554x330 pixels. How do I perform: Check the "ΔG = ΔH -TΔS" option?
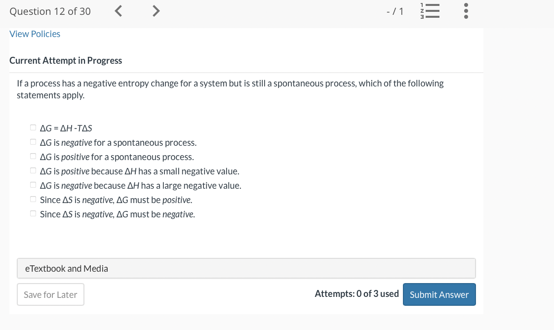[x=33, y=127]
